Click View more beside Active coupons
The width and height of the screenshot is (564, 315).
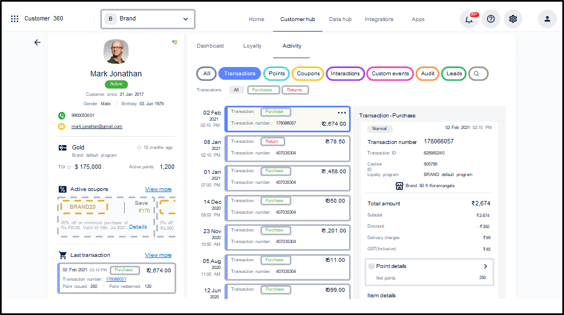tap(158, 189)
